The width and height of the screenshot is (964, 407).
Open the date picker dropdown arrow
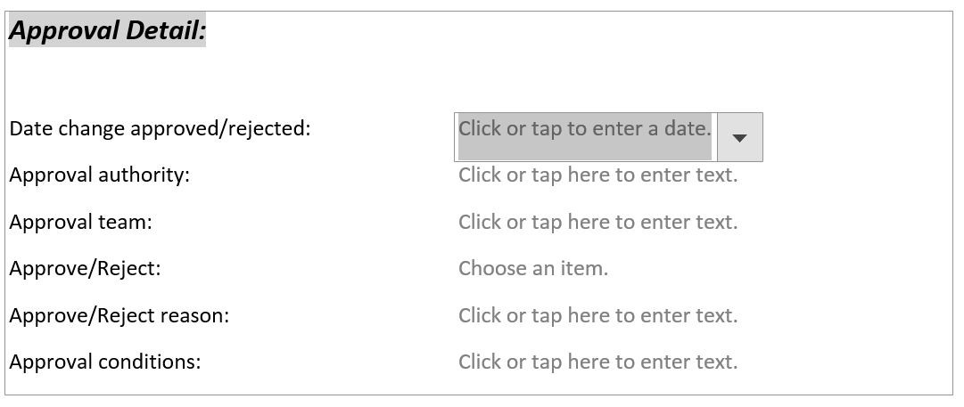click(739, 137)
